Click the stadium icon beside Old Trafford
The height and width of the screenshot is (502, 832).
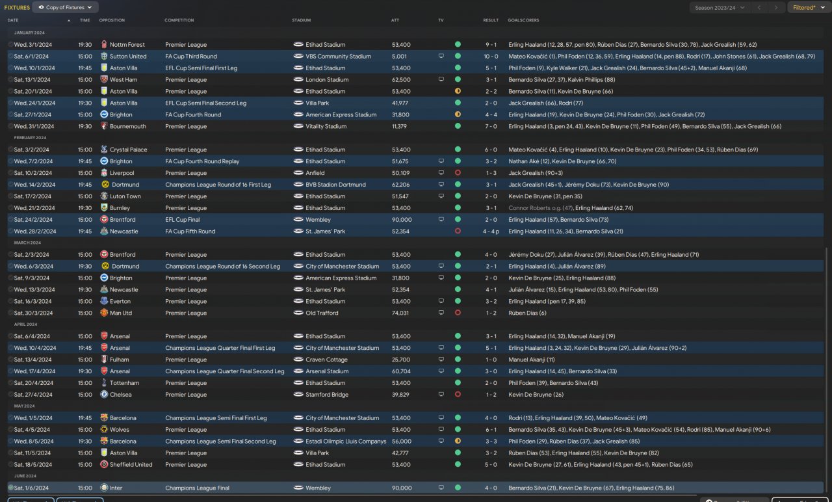[x=298, y=313]
